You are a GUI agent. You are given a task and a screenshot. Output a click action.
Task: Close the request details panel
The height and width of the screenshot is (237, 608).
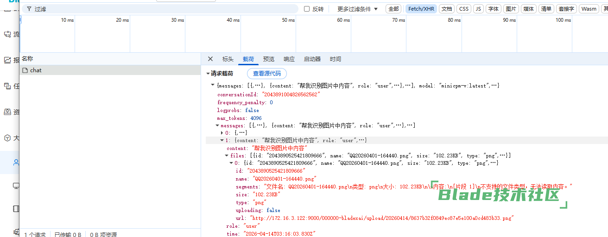[x=210, y=59]
